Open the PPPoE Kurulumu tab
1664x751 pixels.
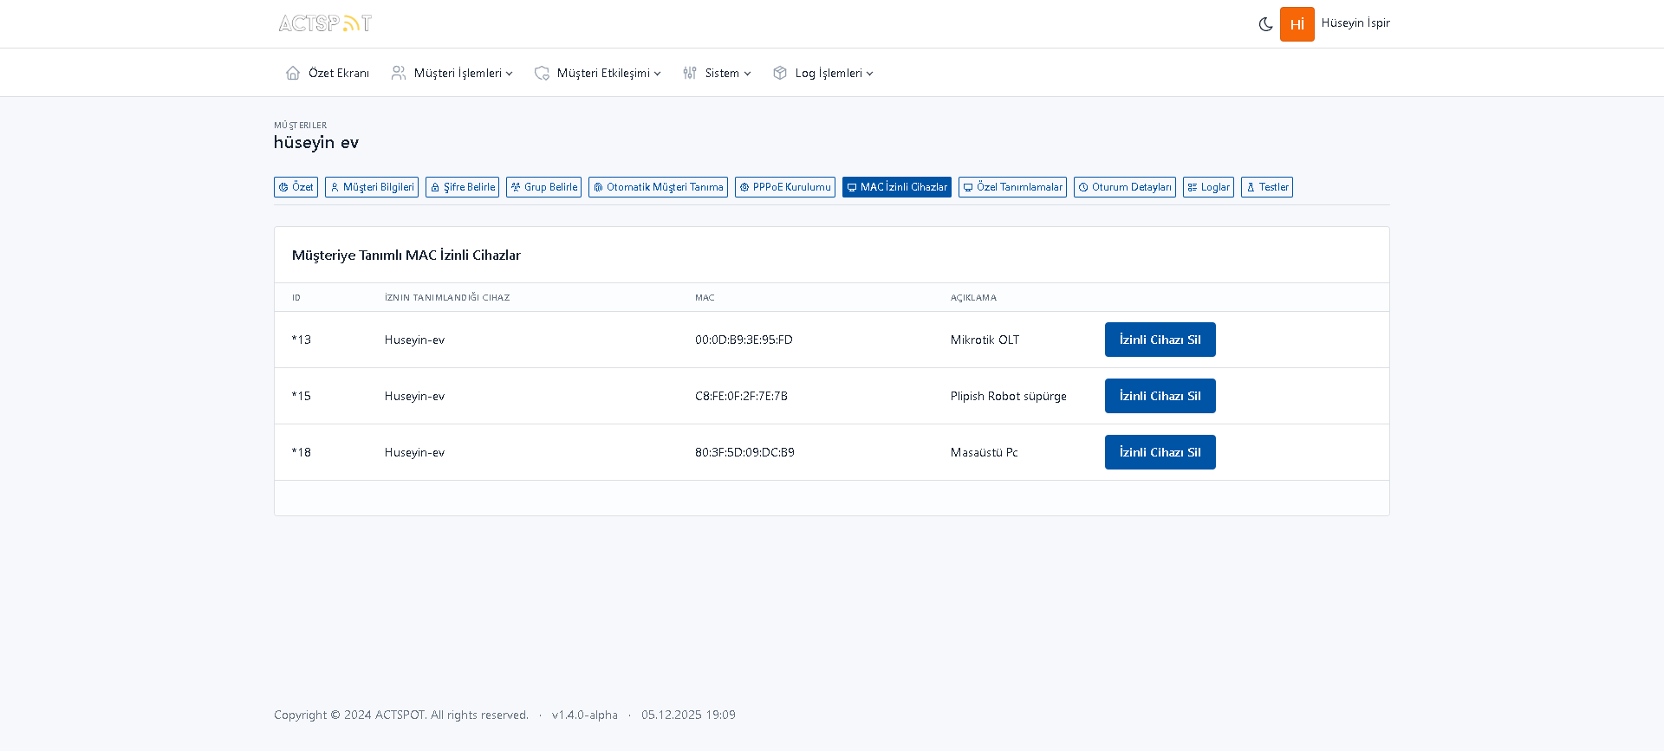784,187
